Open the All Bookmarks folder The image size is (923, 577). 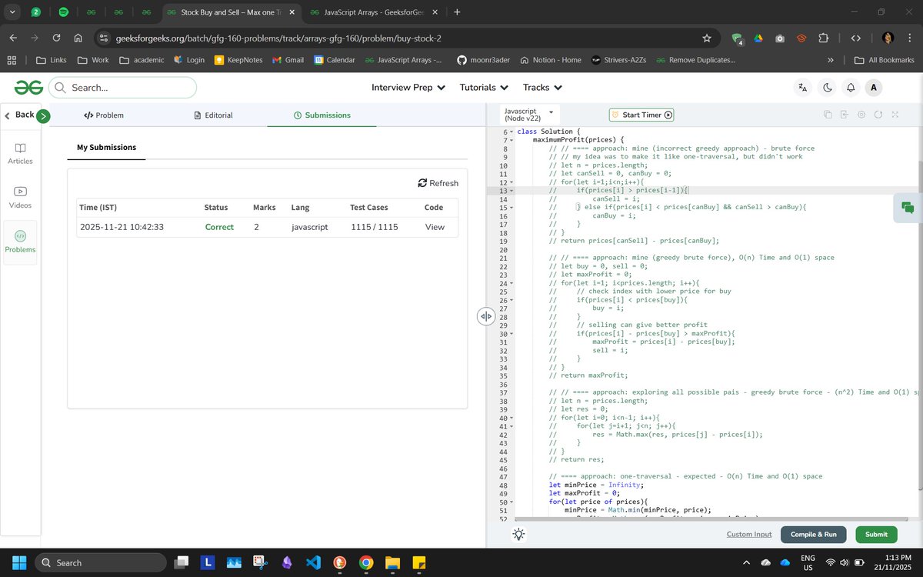(x=884, y=60)
